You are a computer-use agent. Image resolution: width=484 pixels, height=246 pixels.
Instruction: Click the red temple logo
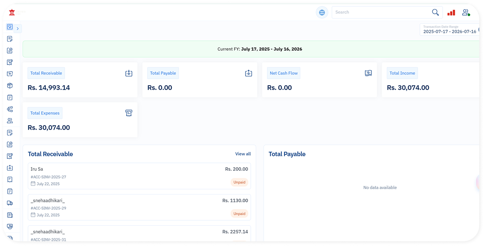12,12
